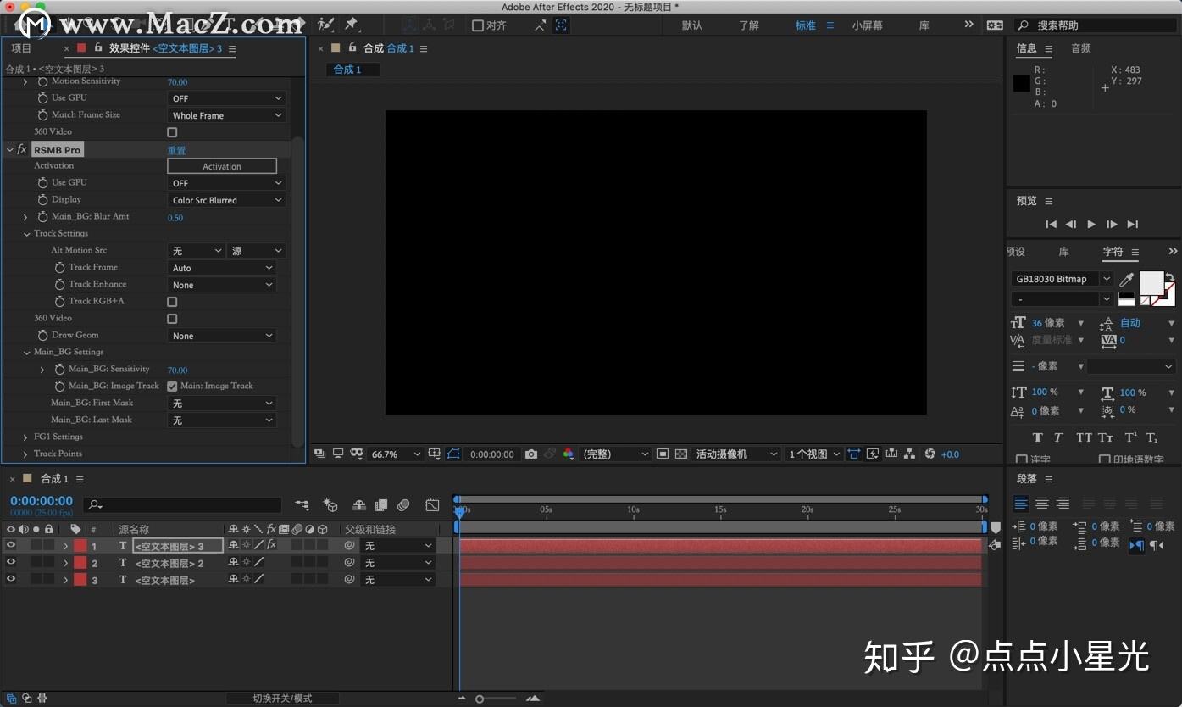Click 切换开关/模式 at timeline bottom
1182x707 pixels.
click(282, 699)
